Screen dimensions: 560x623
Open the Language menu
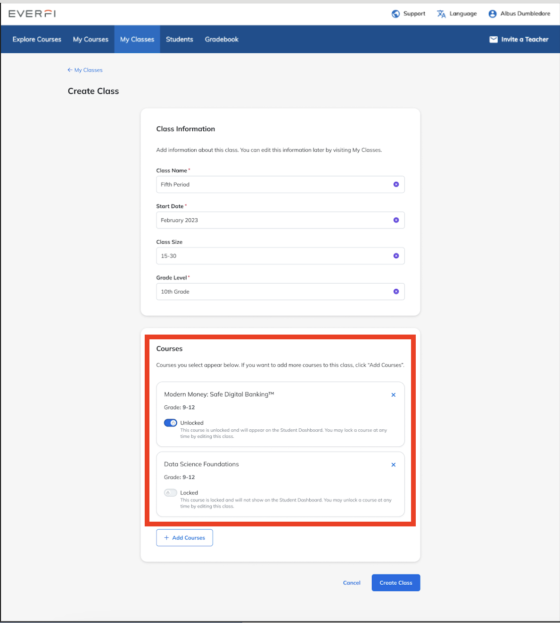[457, 14]
